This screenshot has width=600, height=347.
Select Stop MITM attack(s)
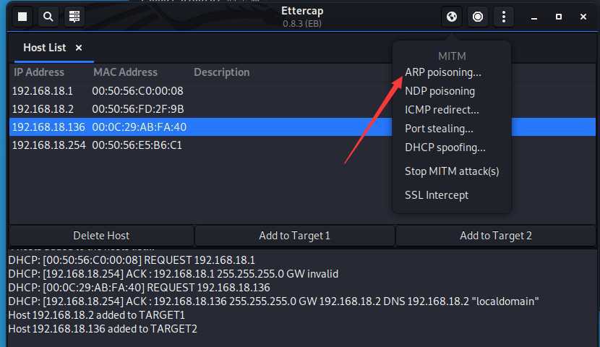pyautogui.click(x=452, y=171)
